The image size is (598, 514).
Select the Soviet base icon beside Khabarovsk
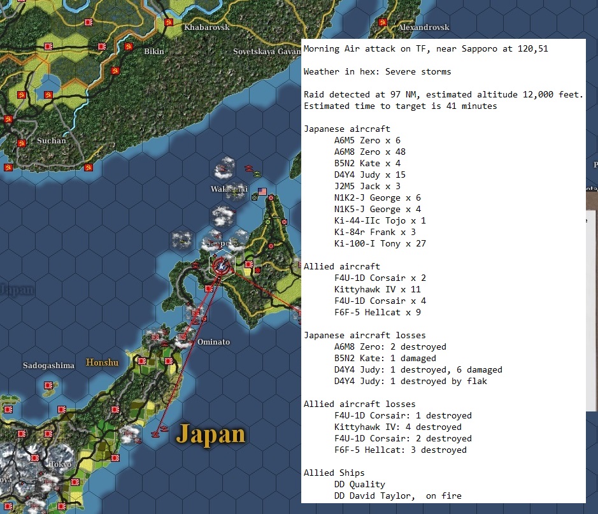(x=168, y=22)
